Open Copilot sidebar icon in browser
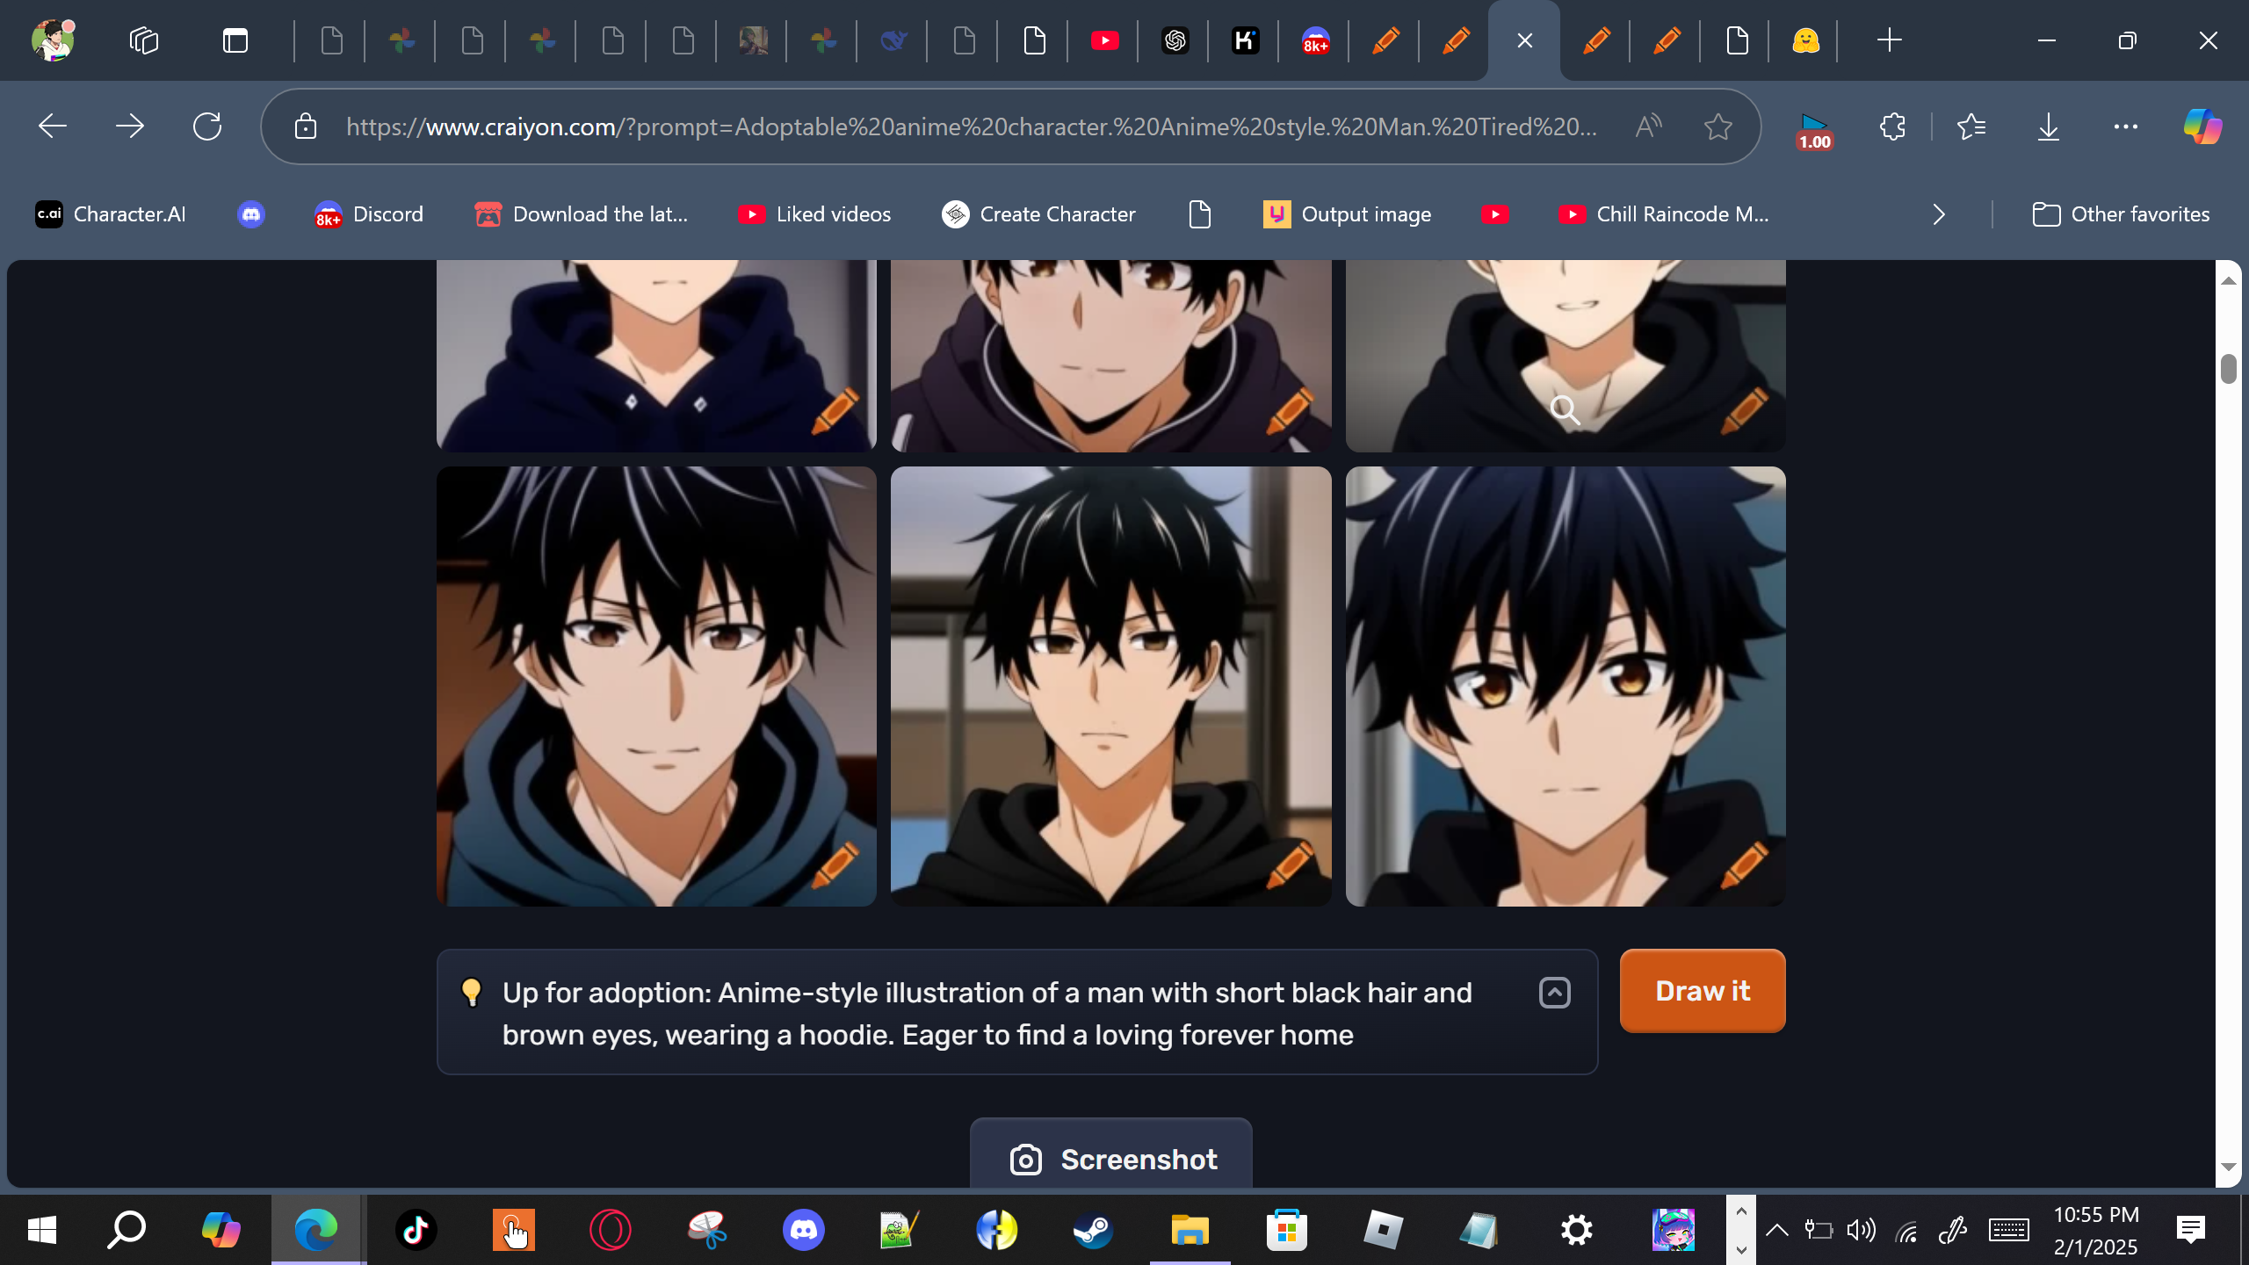 click(2202, 127)
